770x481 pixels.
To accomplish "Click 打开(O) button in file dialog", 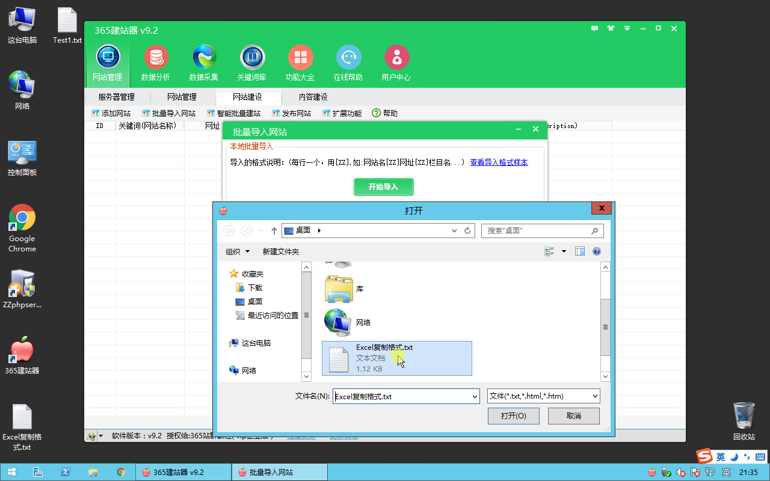I will click(x=513, y=416).
